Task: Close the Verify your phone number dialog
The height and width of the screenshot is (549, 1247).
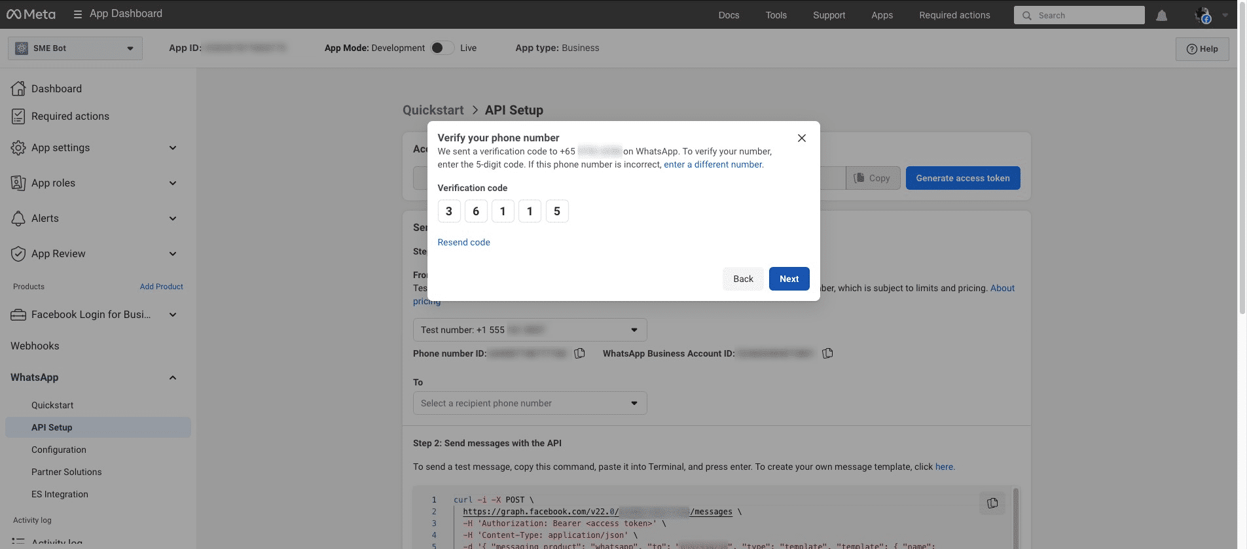Action: pyautogui.click(x=802, y=138)
